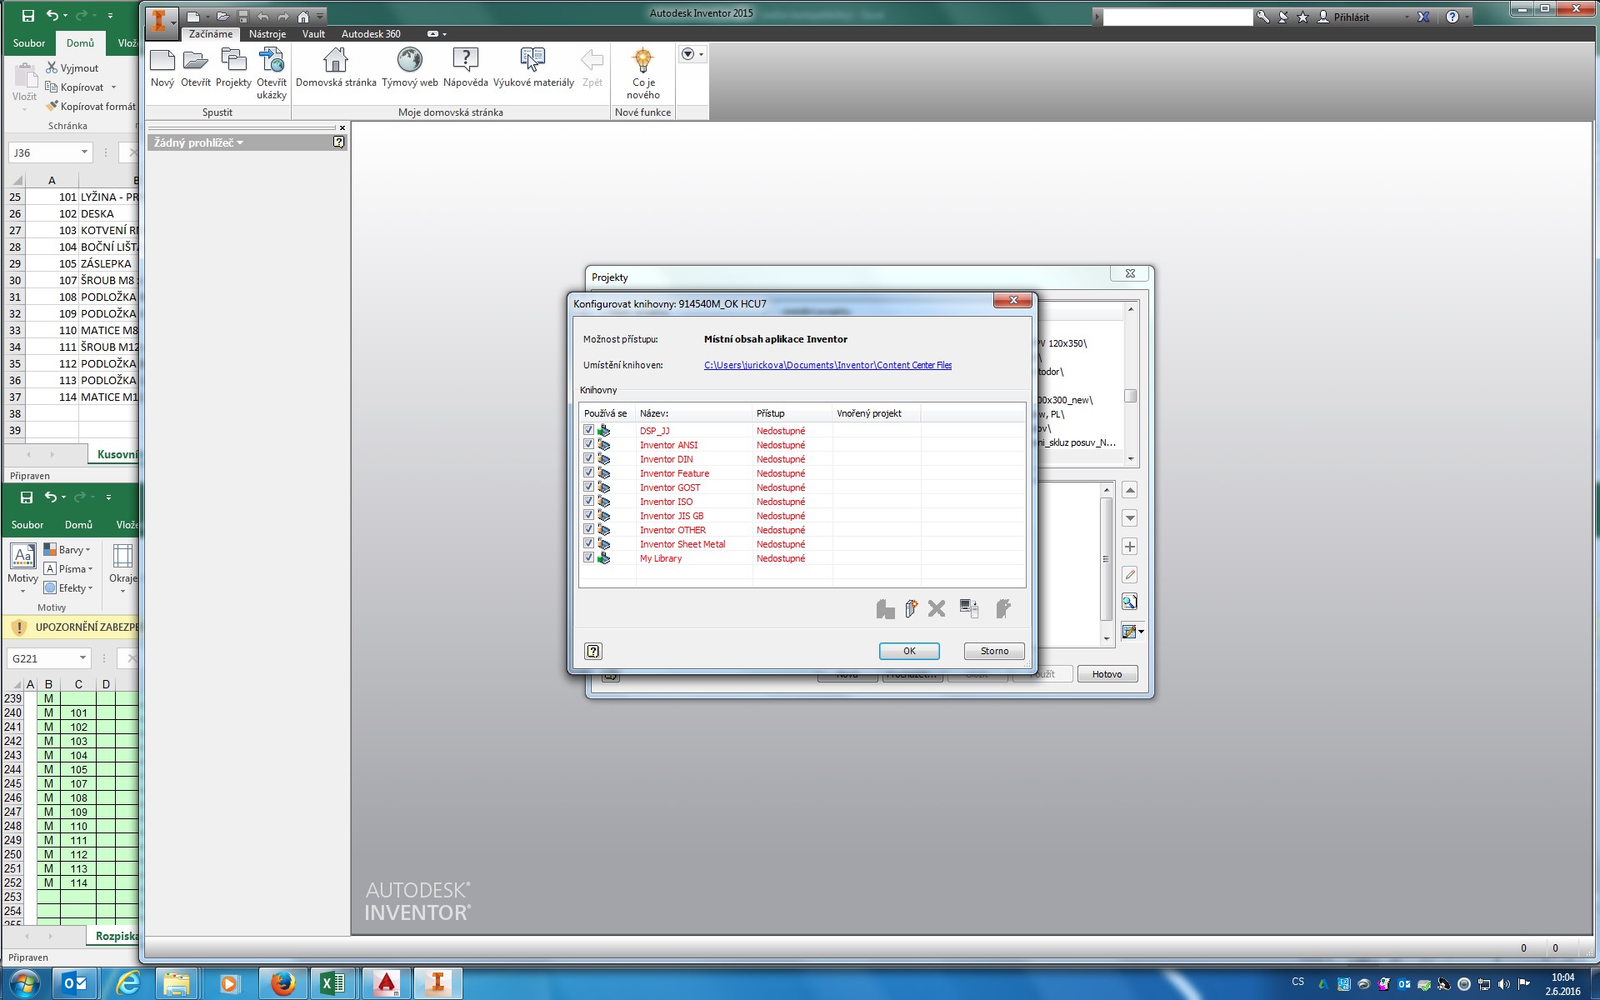Click Kopírovat formát in Excel
The height and width of the screenshot is (1000, 1600).
[90, 107]
